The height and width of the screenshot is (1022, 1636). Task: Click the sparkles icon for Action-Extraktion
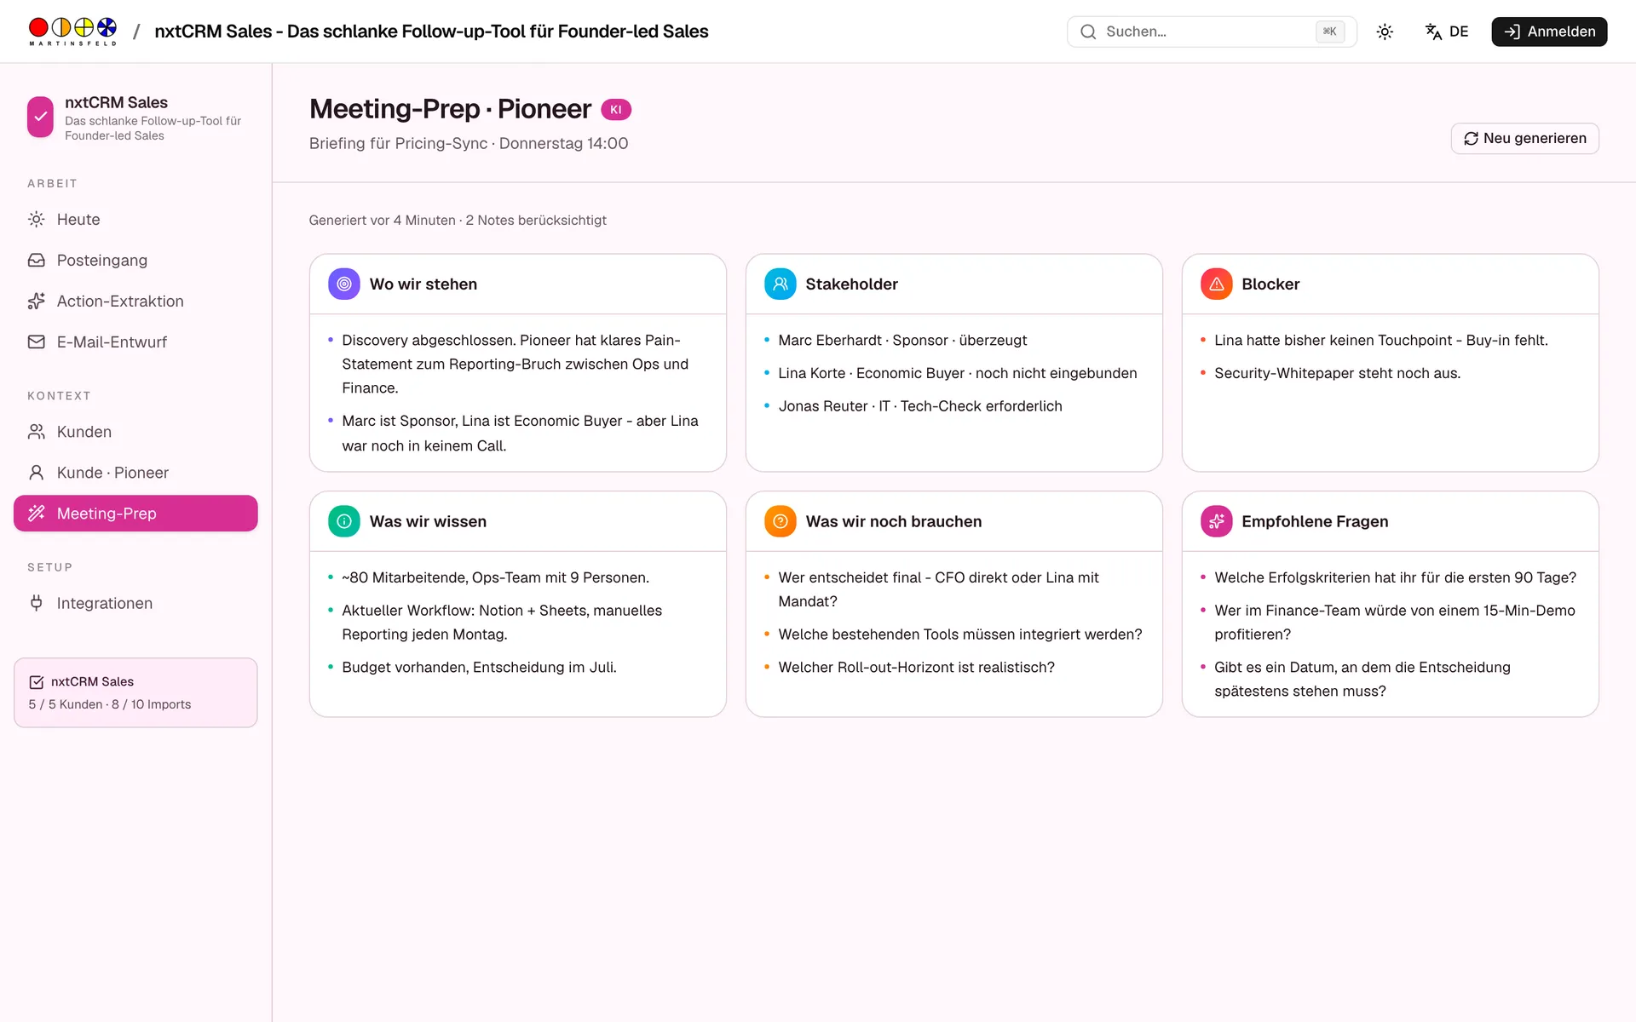[36, 301]
